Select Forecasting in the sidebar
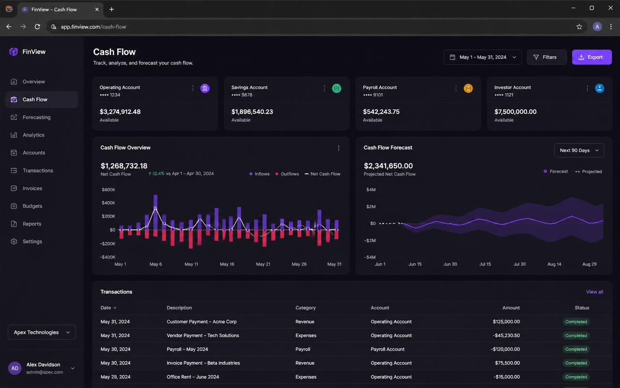620x388 pixels. pyautogui.click(x=42, y=117)
